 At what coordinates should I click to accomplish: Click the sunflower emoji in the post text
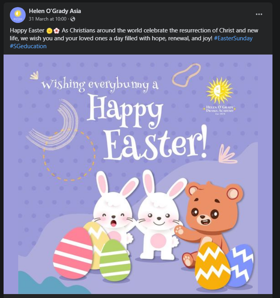pos(49,31)
